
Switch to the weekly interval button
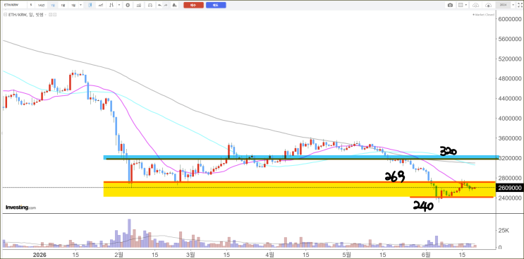(63, 5)
